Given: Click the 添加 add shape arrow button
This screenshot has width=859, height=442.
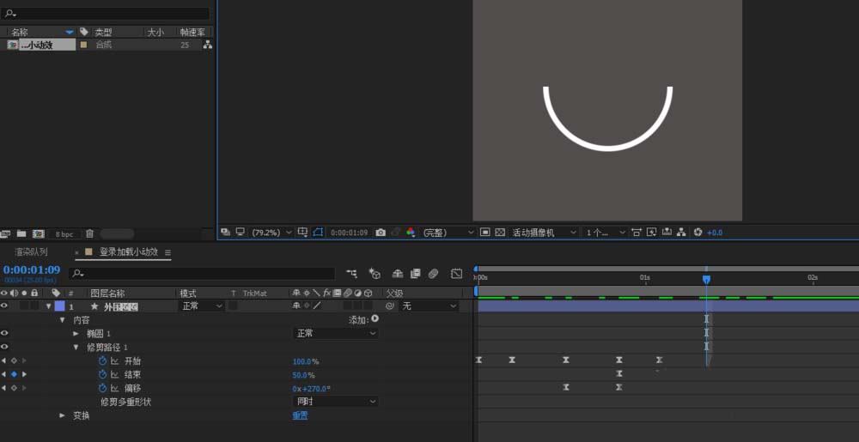Looking at the screenshot, I should 375,319.
